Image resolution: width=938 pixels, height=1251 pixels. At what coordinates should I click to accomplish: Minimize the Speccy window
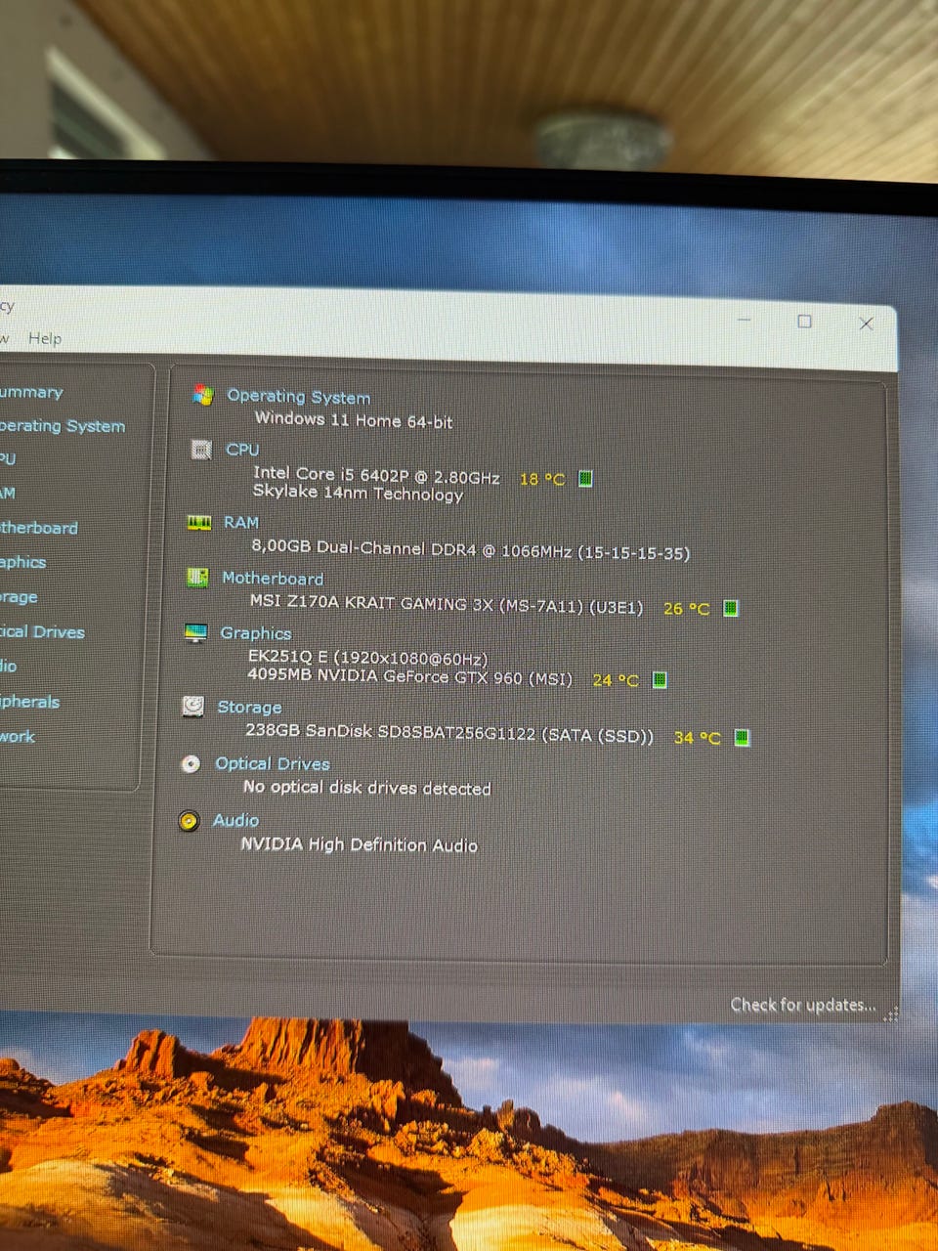coord(745,320)
